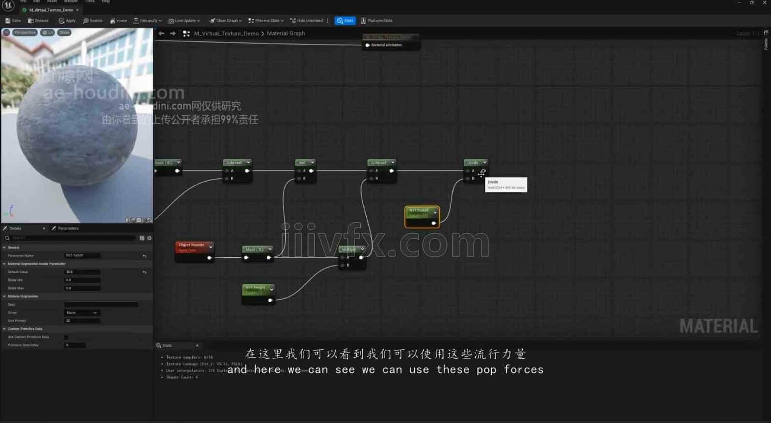The width and height of the screenshot is (771, 423).
Task: Click the graph breadcrumb icon
Action: click(x=186, y=33)
